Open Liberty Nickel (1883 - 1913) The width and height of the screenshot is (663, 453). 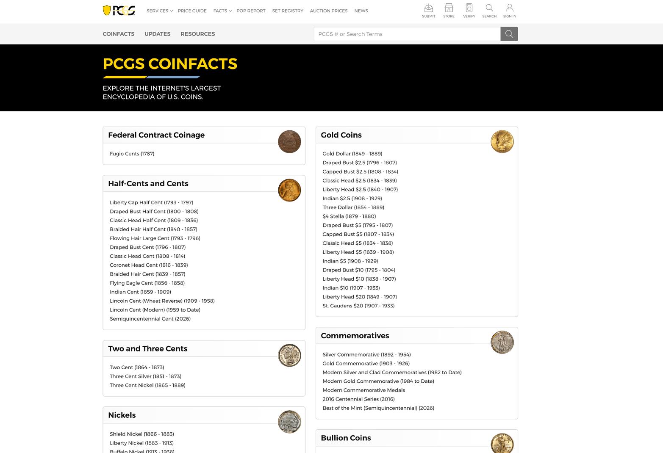click(142, 443)
